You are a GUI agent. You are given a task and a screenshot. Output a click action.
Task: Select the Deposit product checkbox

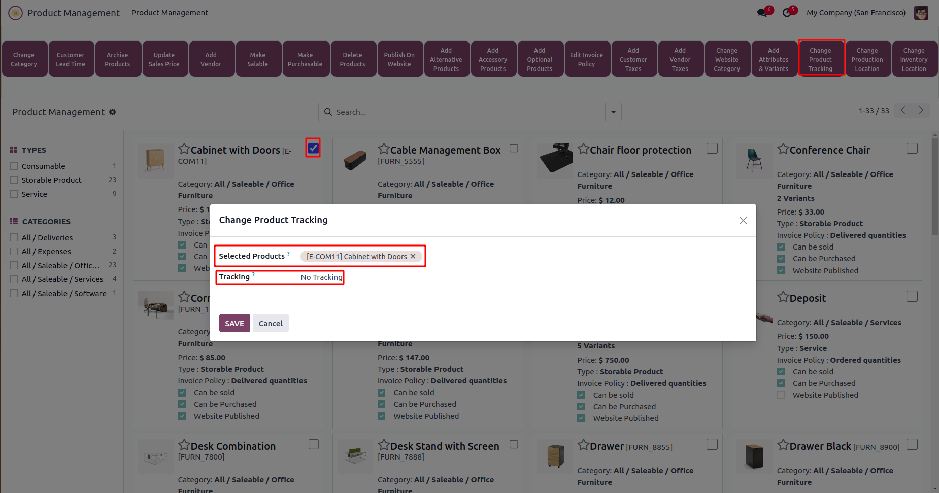(x=912, y=296)
